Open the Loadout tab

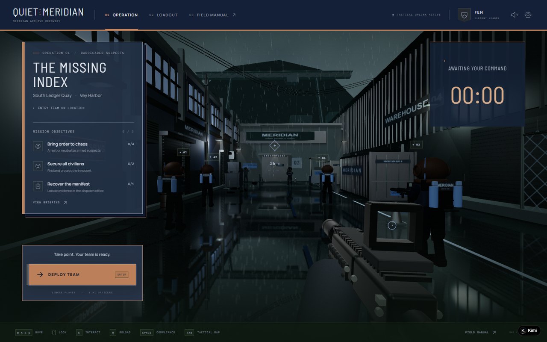click(163, 15)
